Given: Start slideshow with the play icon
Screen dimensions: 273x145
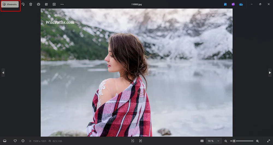Looking at the screenshot, I should point(54,4).
